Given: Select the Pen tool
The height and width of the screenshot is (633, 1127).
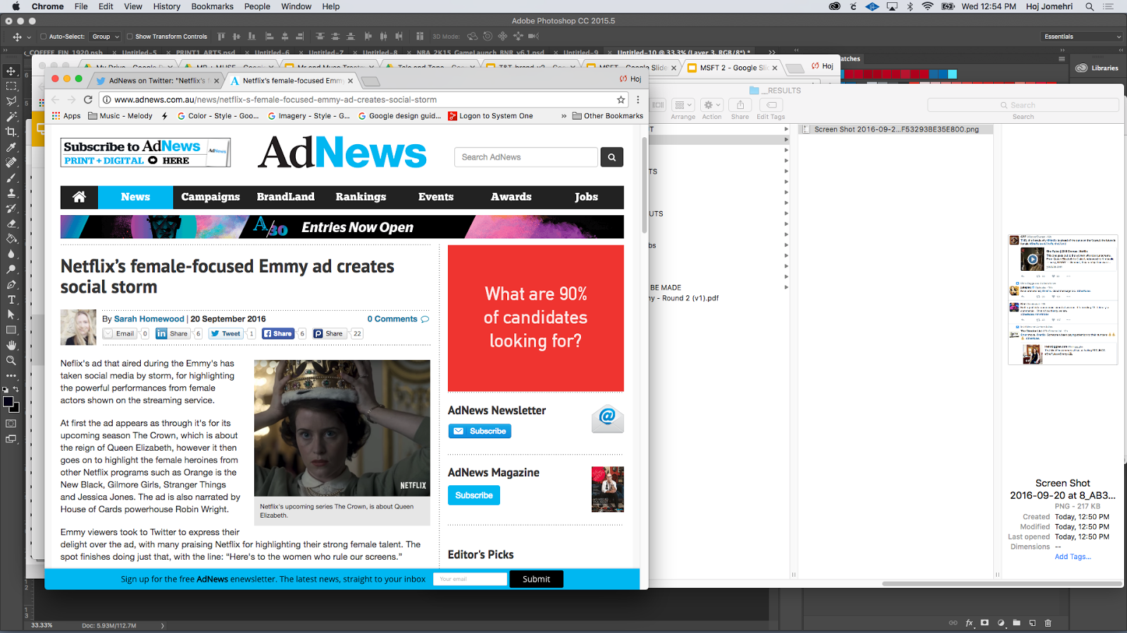Looking at the screenshot, I should [x=11, y=285].
